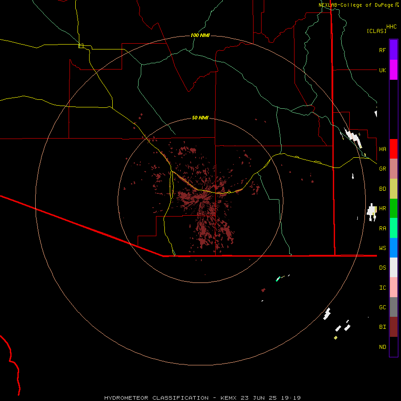Click the [CLAS] units label
The image size is (401, 401).
[376, 31]
